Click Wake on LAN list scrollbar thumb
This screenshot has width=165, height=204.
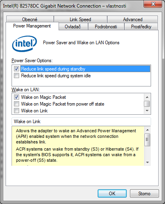[x=147, y=104]
